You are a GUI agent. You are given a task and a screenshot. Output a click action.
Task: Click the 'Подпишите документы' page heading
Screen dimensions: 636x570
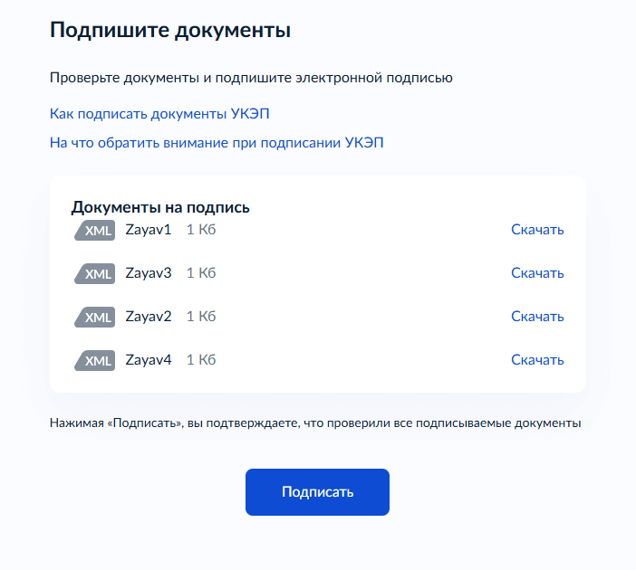[x=170, y=31]
